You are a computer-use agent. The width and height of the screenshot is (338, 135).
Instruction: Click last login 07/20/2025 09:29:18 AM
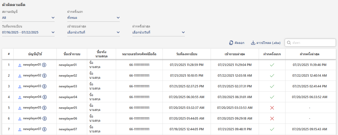(235, 119)
